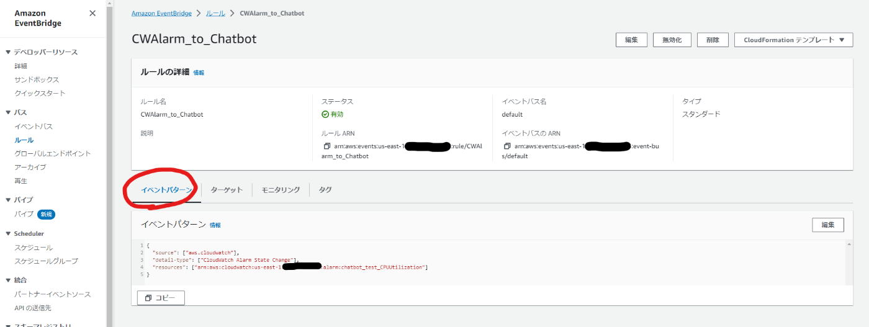This screenshot has height=327, width=869.
Task: Open 再生 in the sidebar
Action: 20,181
